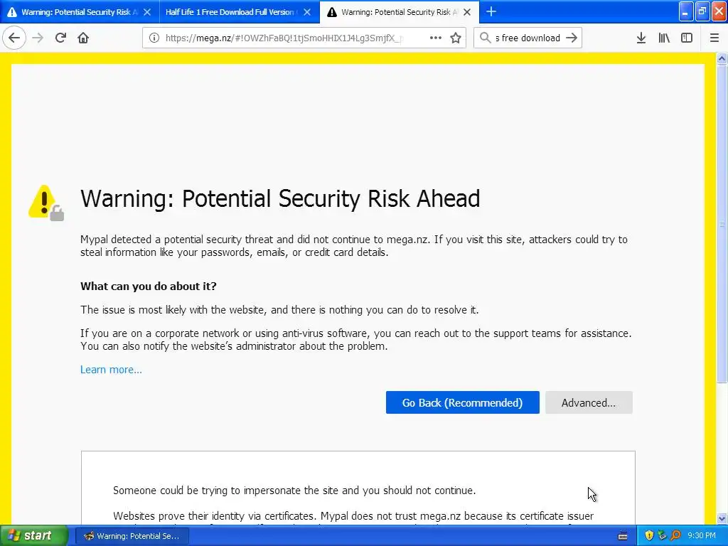Image resolution: width=728 pixels, height=546 pixels.
Task: Open page actions three-dot menu
Action: [x=436, y=38]
